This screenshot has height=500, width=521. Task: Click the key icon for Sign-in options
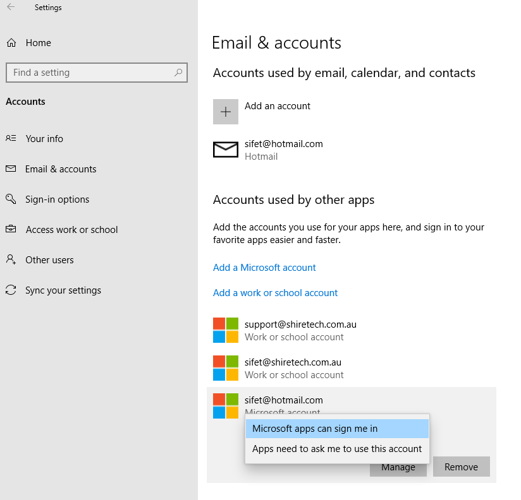11,199
